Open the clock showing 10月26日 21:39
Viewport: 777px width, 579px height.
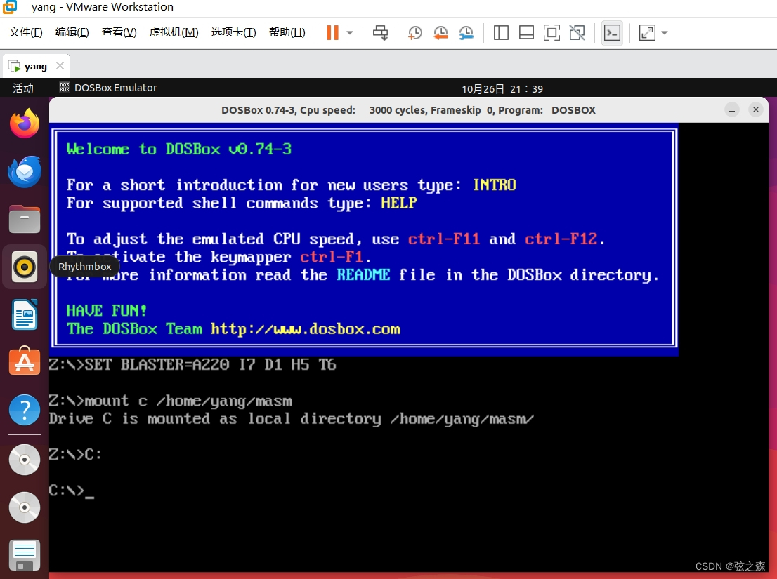pos(502,88)
